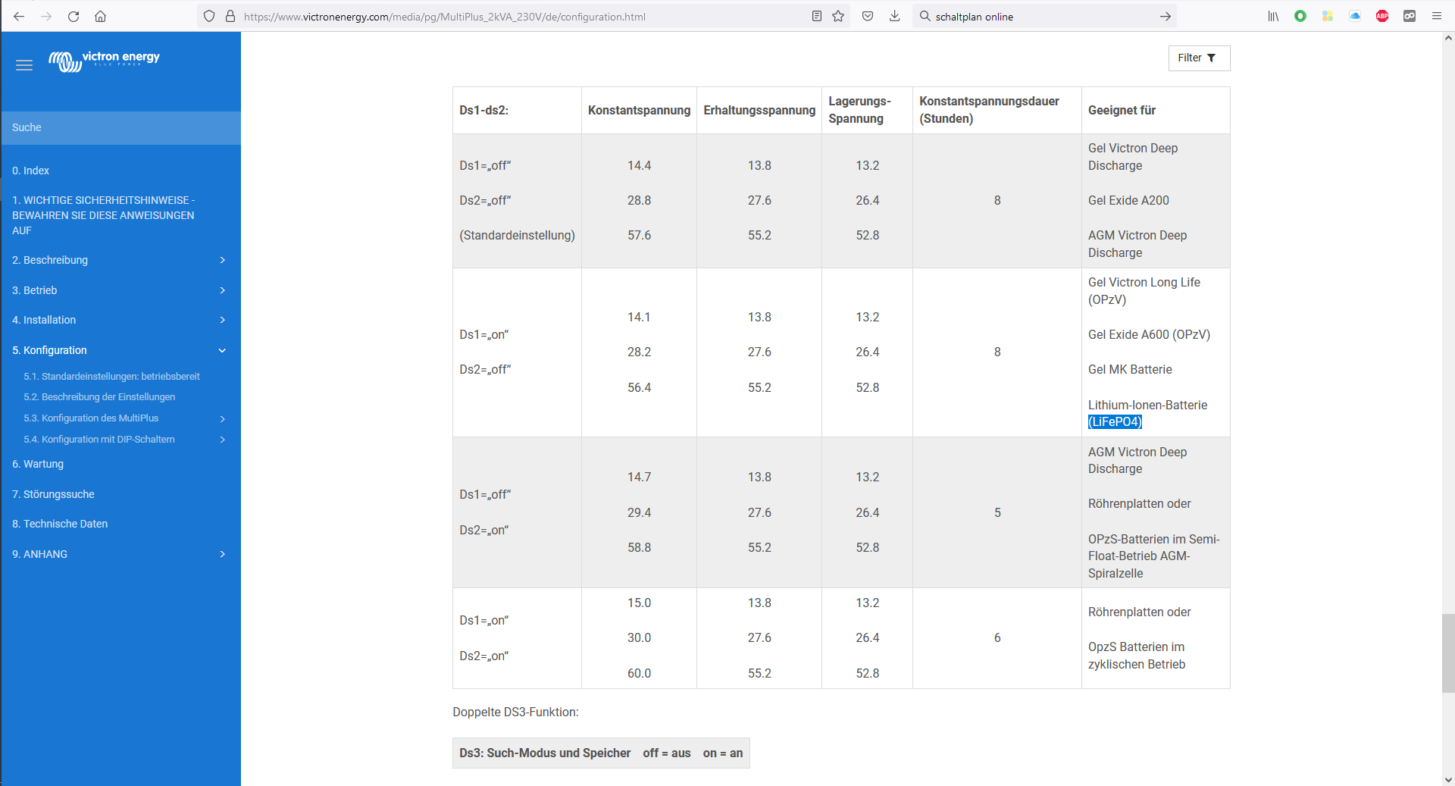Image resolution: width=1455 pixels, height=786 pixels.
Task: Open the 2. Beschreibung page
Action: click(50, 260)
